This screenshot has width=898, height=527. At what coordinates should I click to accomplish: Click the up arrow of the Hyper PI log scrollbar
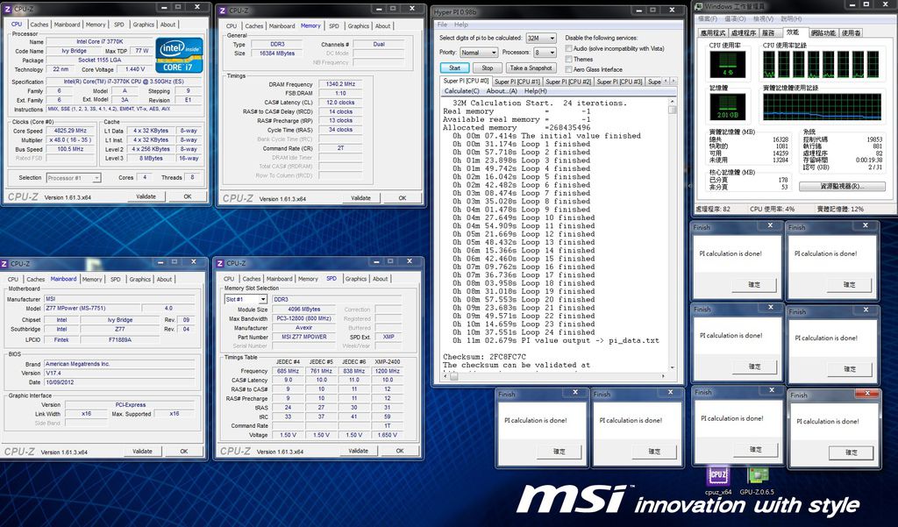[x=673, y=102]
